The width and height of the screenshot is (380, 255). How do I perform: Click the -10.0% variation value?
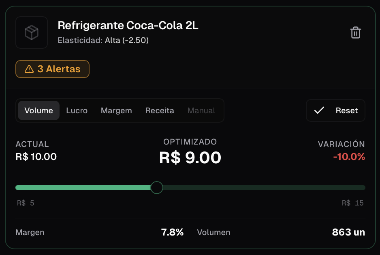coord(349,156)
